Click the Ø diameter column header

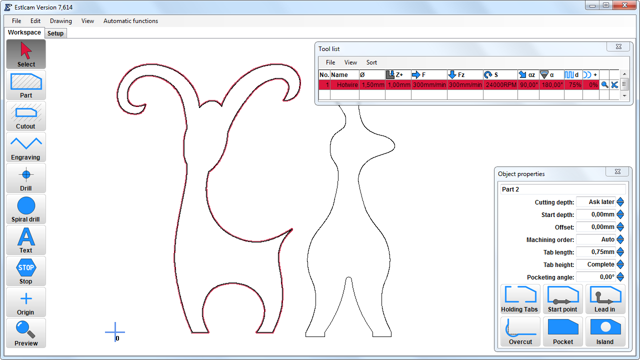pos(372,75)
